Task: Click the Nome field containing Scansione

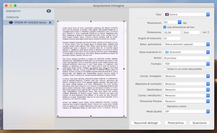Action: (x=186, y=58)
